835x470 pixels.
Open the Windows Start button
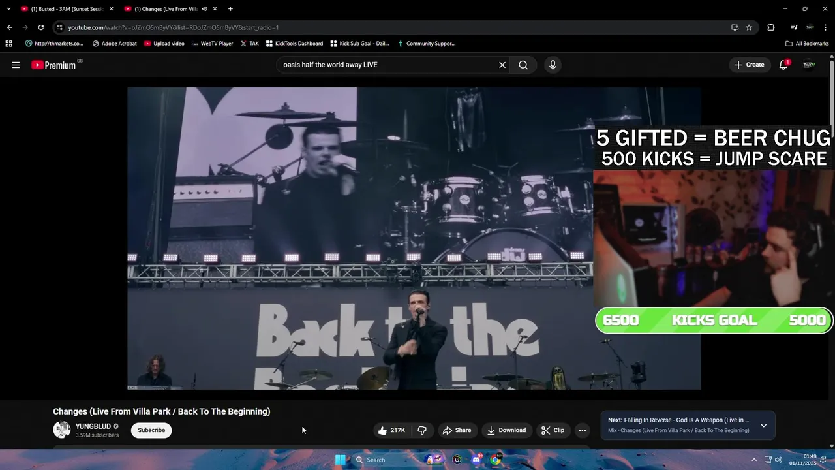click(x=341, y=460)
